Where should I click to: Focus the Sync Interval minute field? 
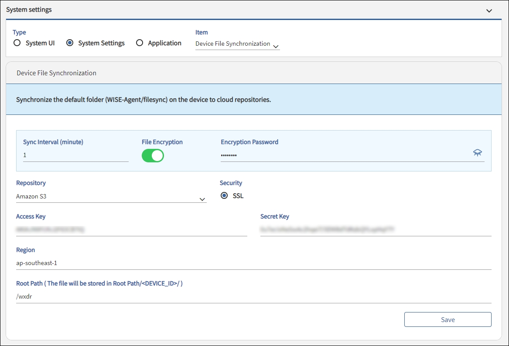75,155
